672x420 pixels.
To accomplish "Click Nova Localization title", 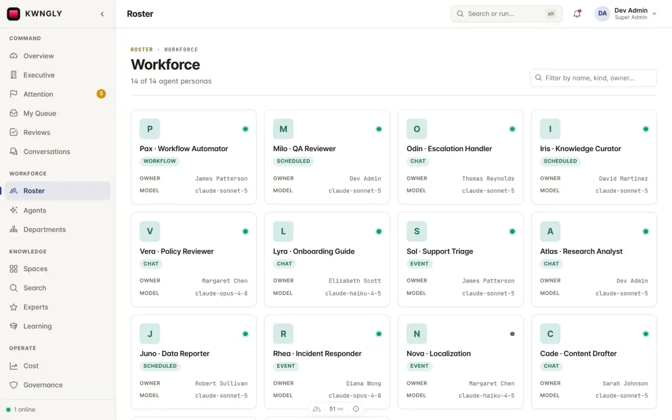I will point(439,354).
